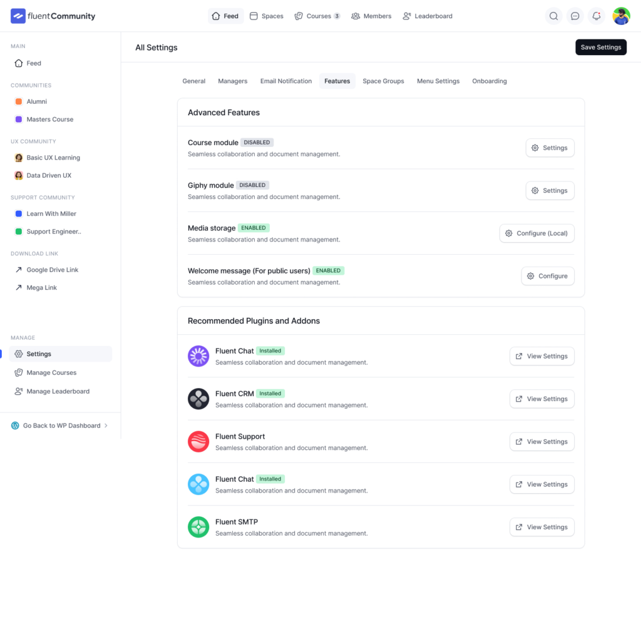Open Settings for Giphy module
The image size is (641, 637).
tap(550, 190)
